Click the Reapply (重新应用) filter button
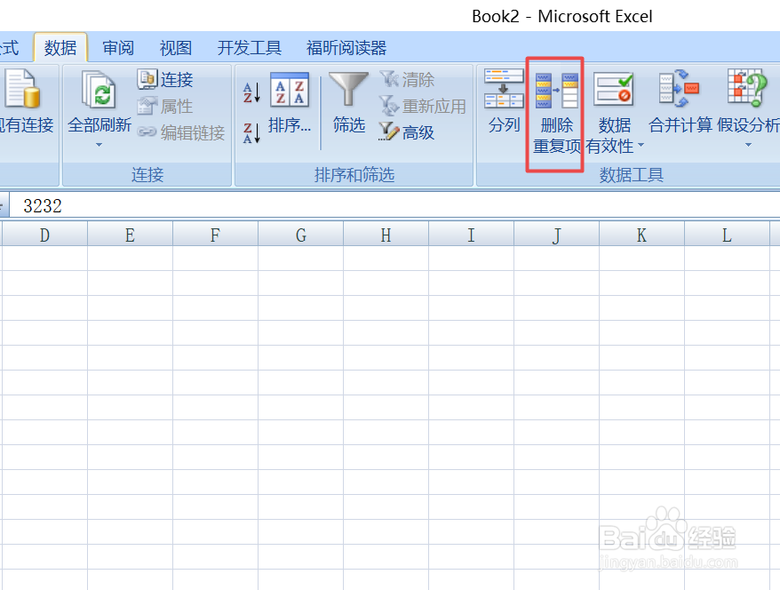 [422, 106]
